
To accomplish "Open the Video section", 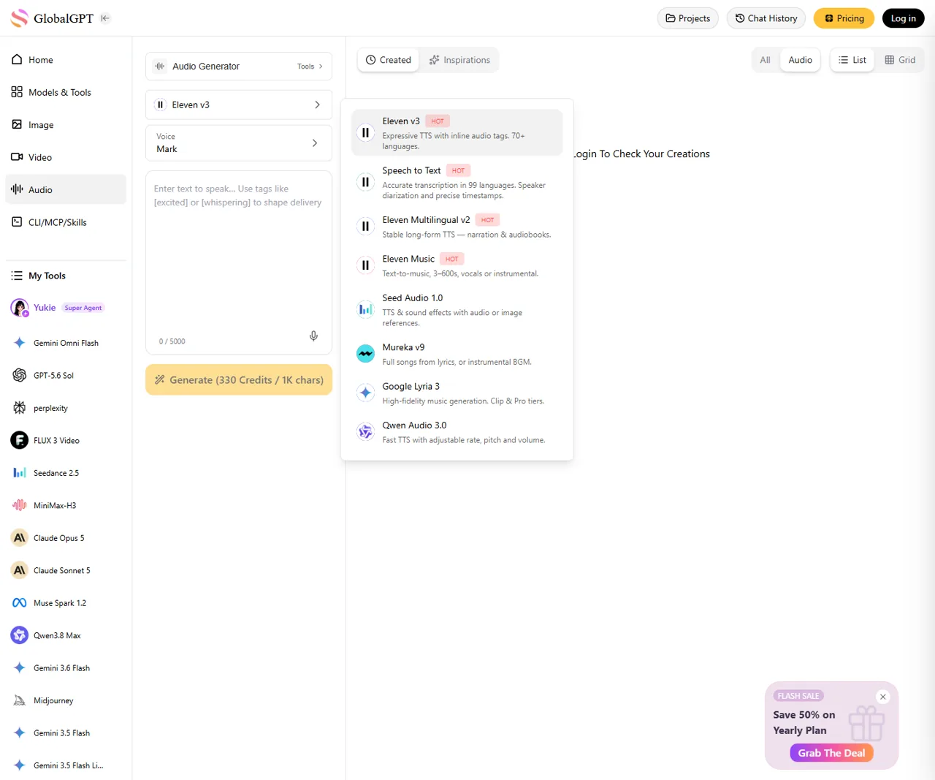I will (66, 157).
